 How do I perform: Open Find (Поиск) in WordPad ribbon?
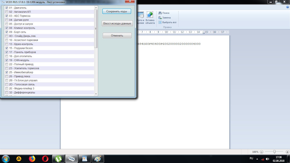[x=164, y=13]
